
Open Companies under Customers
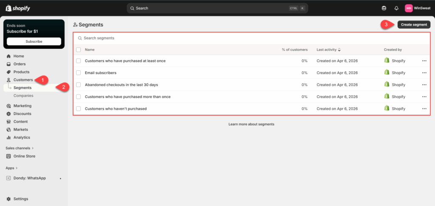pos(23,96)
